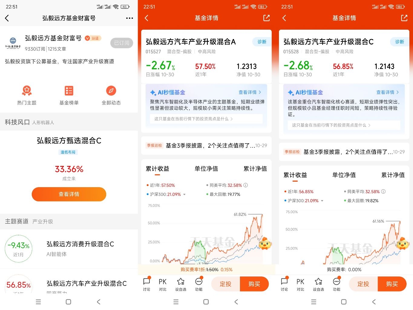Share the 混合C fund detail page
The width and height of the screenshot is (413, 310).
[404, 18]
